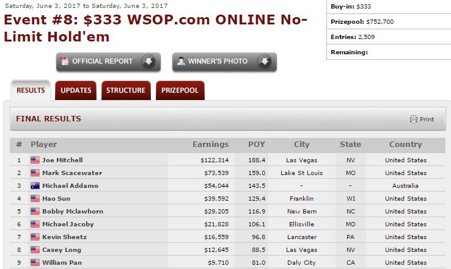
Task: Click the $29,205 earnings value
Action: (216, 212)
